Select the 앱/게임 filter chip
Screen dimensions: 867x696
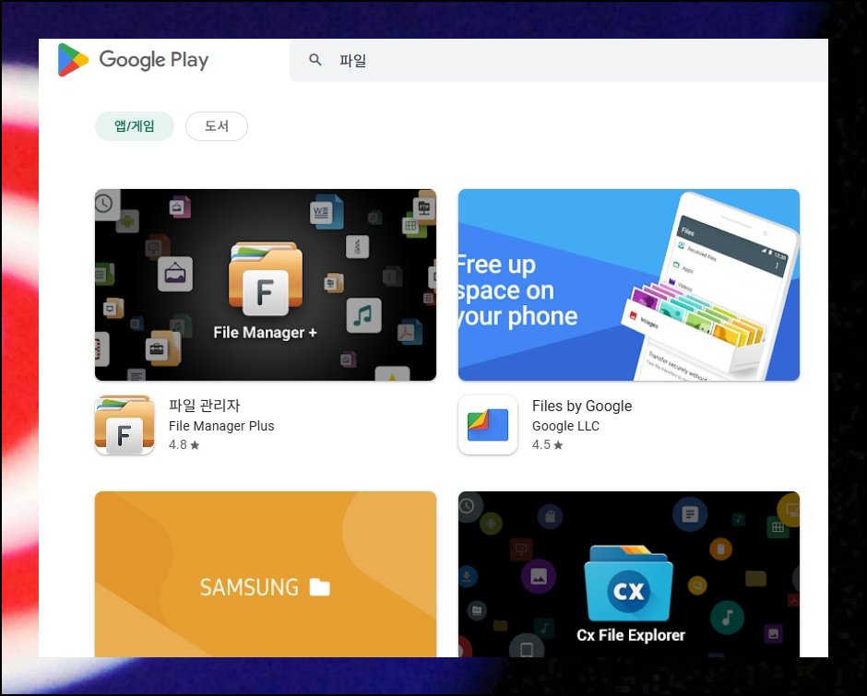(135, 126)
